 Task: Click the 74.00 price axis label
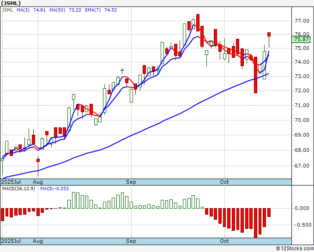pyautogui.click(x=302, y=62)
